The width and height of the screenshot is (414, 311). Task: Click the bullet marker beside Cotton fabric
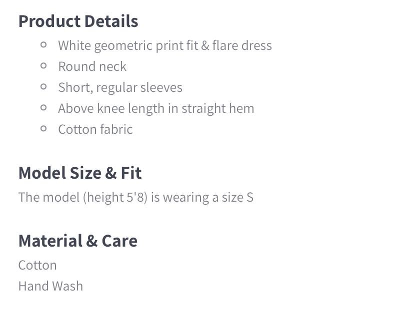pyautogui.click(x=44, y=129)
